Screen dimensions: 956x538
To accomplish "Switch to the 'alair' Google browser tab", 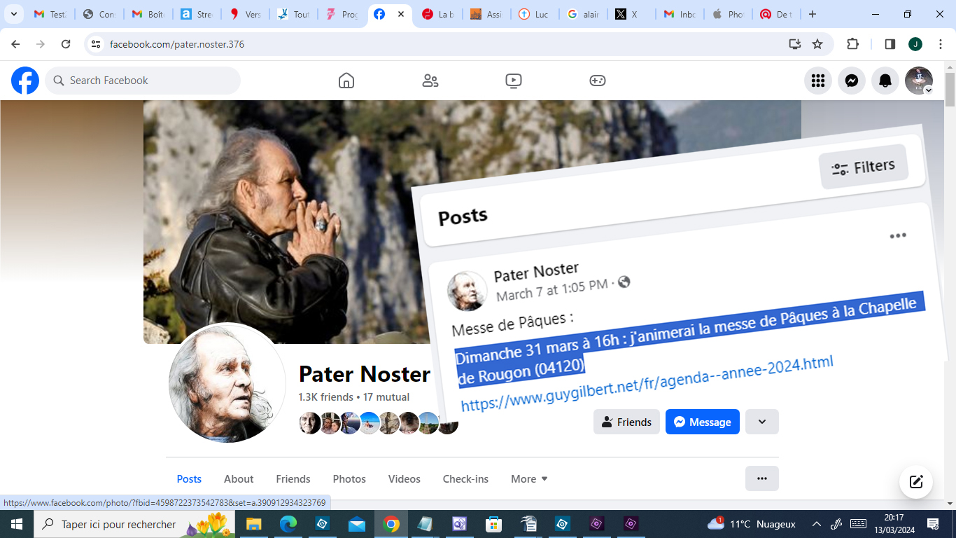I will (582, 14).
